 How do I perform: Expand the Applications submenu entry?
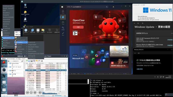tap(8, 38)
